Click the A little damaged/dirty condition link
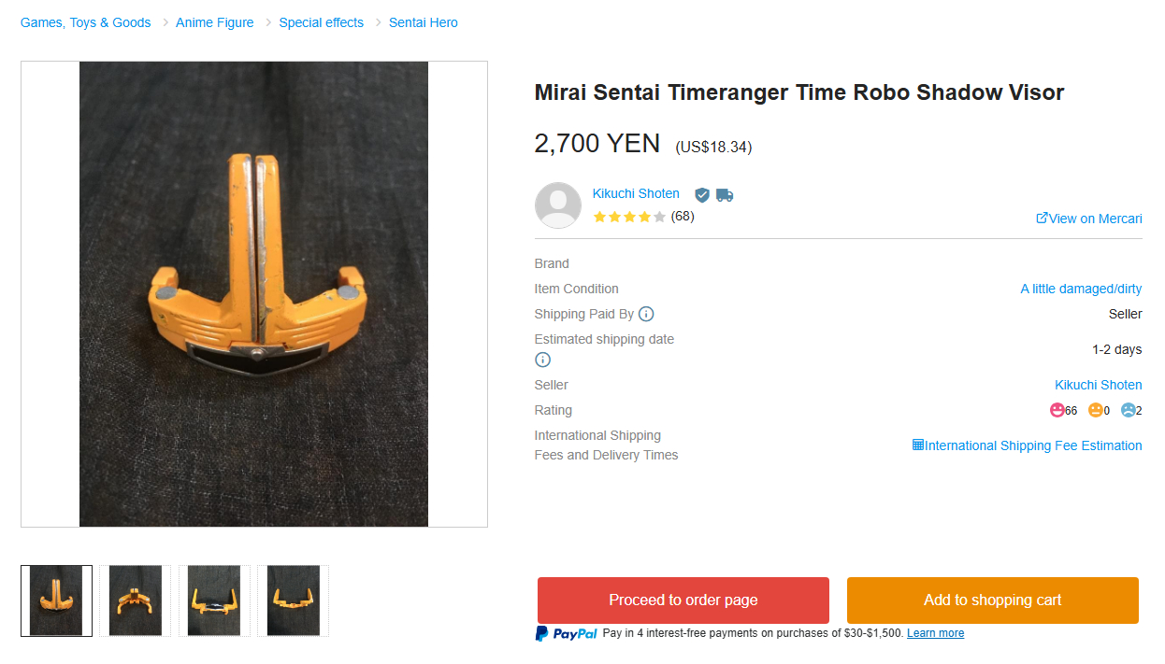This screenshot has width=1165, height=664. 1081,289
